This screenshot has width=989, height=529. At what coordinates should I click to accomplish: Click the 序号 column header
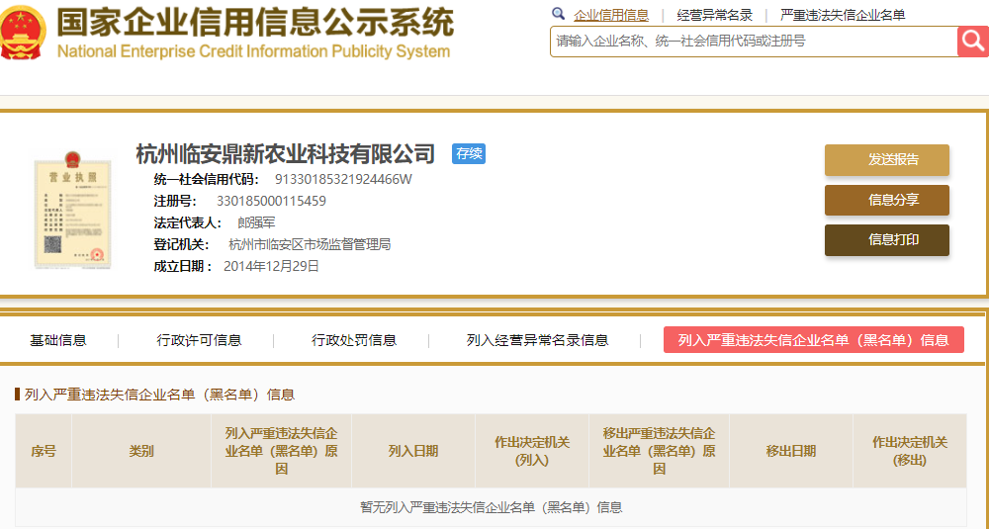(44, 452)
